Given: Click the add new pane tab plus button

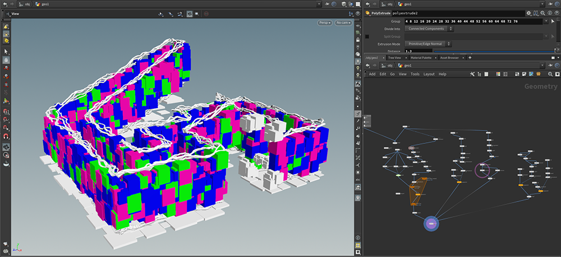Looking at the screenshot, I should [470, 58].
